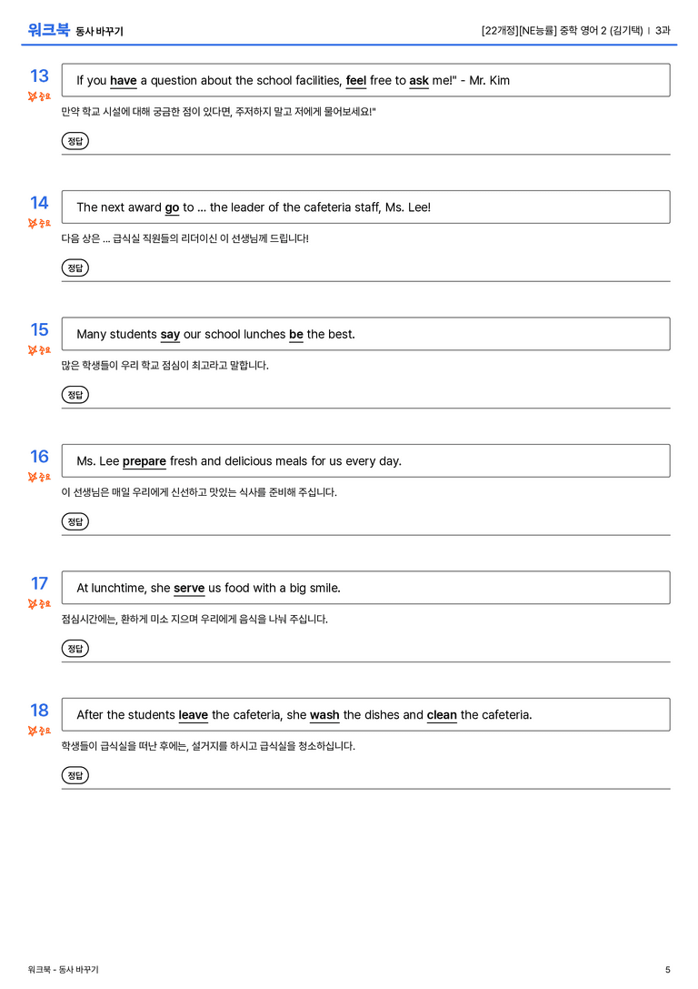
Task: Click the 정답 badge for question 17
Action: click(75, 649)
